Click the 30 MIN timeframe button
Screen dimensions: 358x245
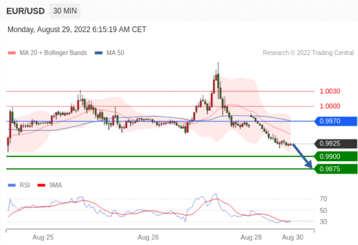65,11
